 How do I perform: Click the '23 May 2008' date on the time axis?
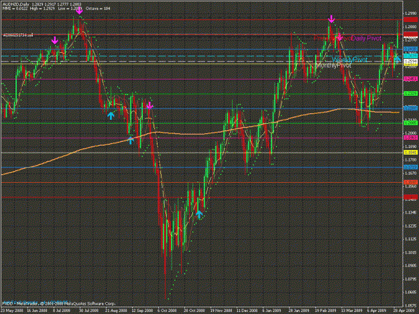[11, 311]
